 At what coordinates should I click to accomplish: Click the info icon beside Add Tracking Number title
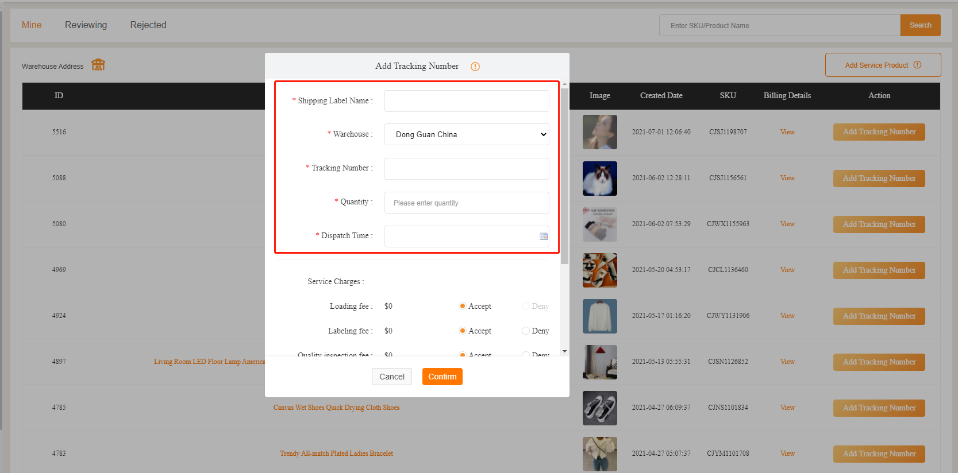pos(475,67)
